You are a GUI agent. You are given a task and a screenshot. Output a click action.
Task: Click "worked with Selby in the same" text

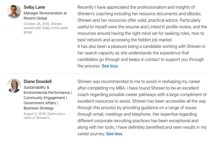[46, 28]
